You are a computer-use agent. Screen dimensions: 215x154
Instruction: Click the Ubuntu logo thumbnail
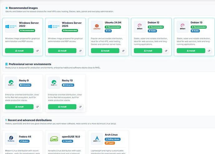coord(97,26)
